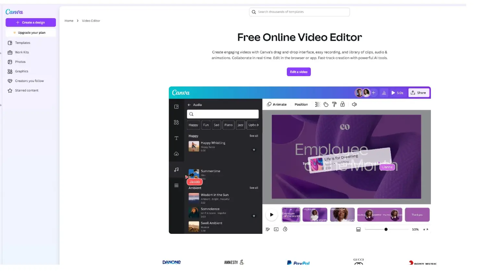The image size is (488, 274).
Task: Click the audio search field
Action: pos(223,114)
